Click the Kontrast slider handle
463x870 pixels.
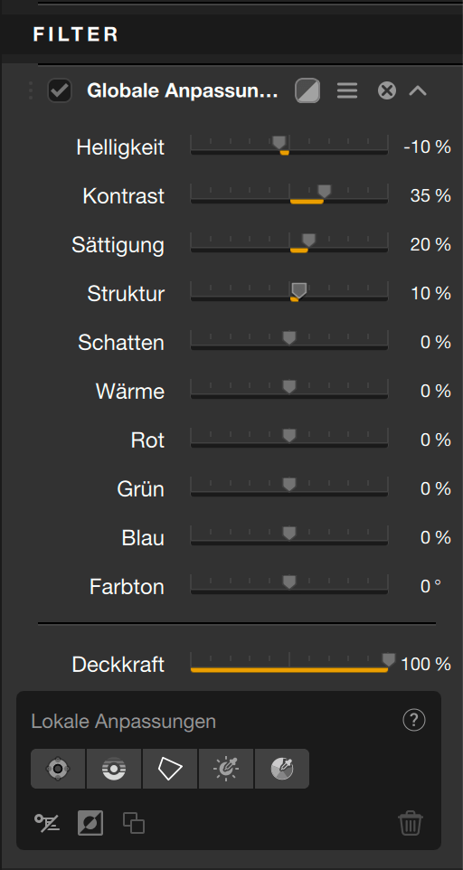click(325, 192)
